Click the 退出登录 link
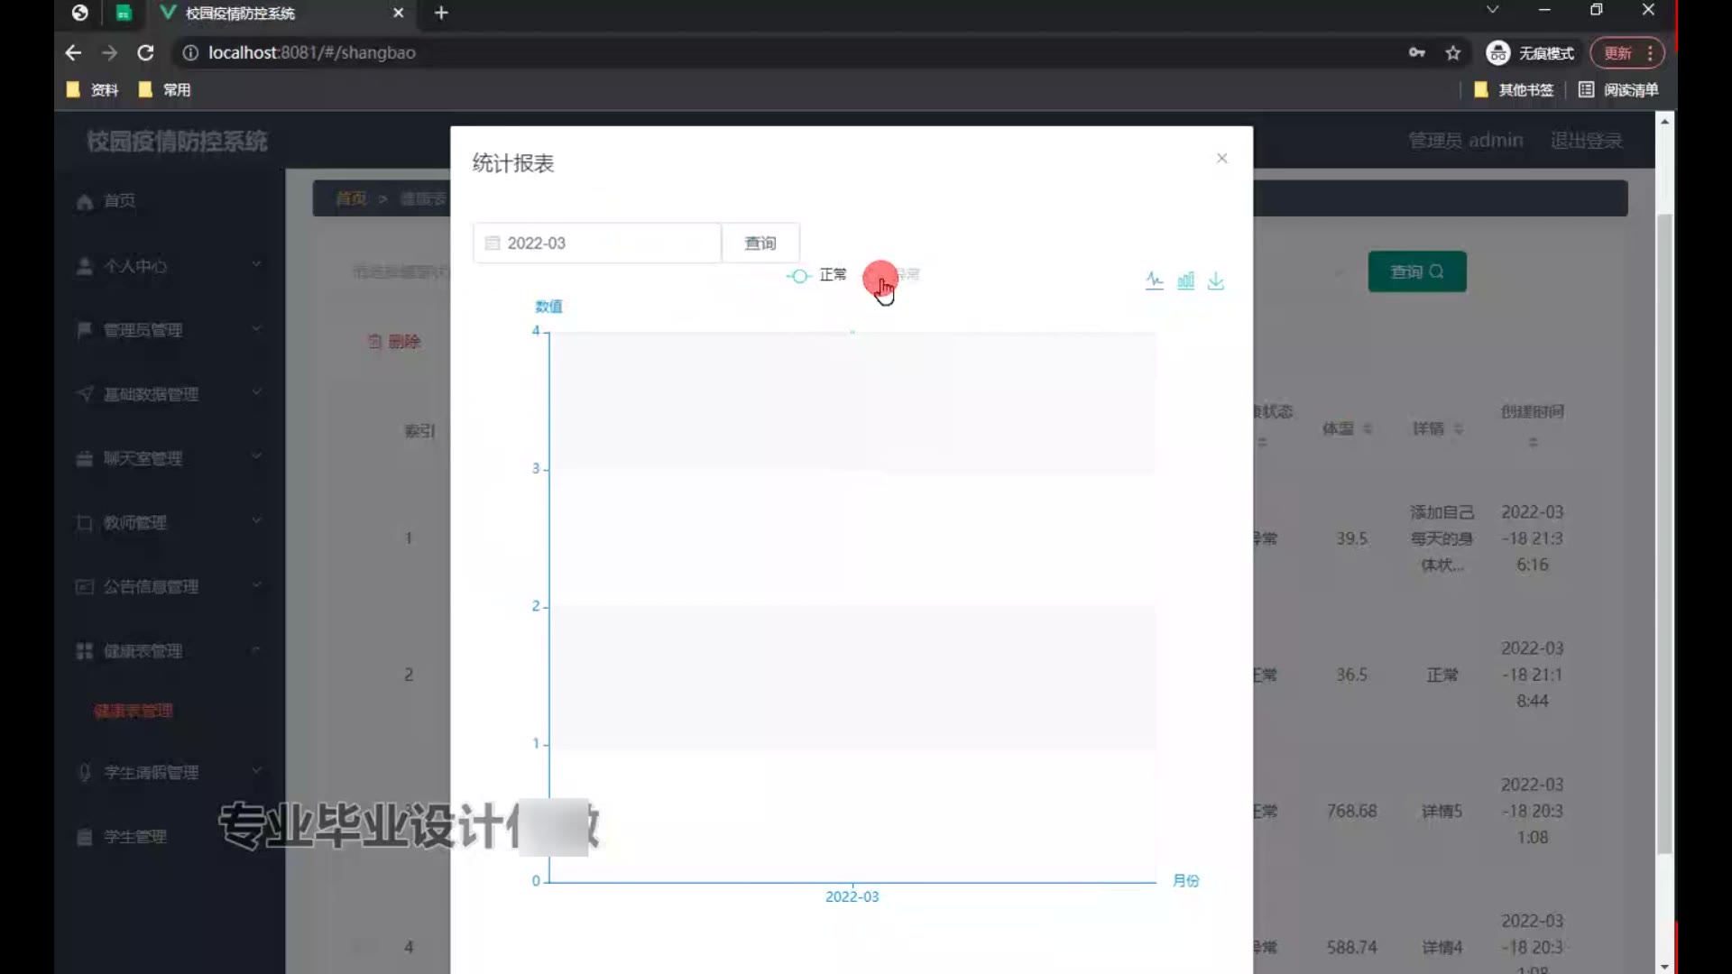 click(x=1586, y=141)
